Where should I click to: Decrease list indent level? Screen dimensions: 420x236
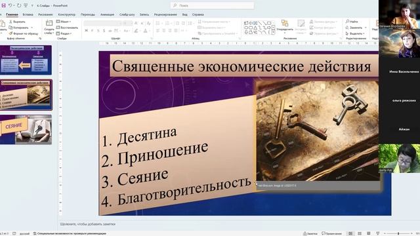coord(177,24)
